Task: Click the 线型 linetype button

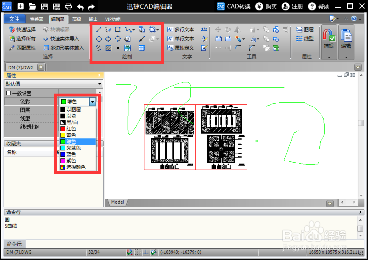Action: pyautogui.click(x=305, y=39)
